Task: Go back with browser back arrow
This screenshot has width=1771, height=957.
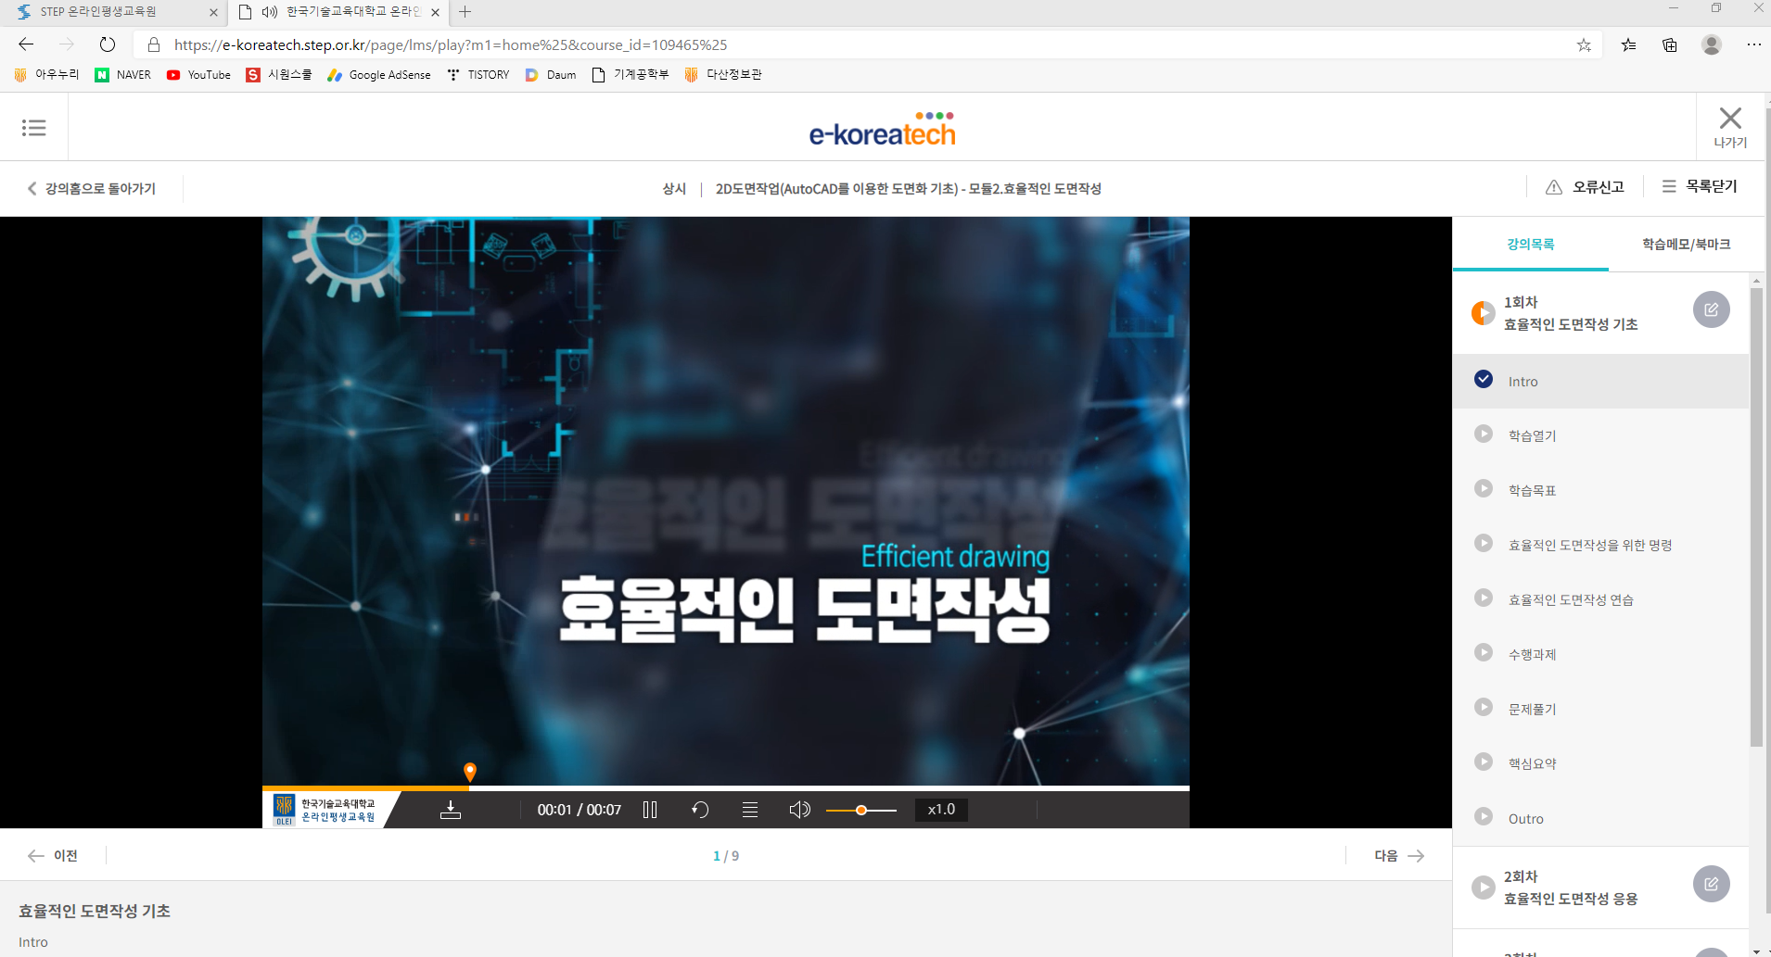Action: [x=26, y=44]
